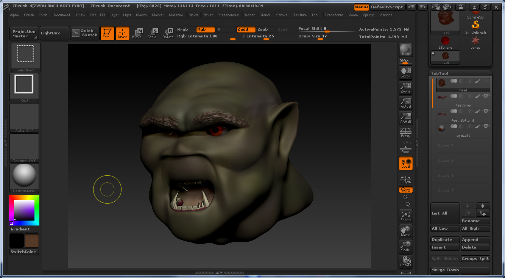The image size is (505, 278).
Task: Open the Zplugin menu
Action: pyautogui.click(x=369, y=15)
